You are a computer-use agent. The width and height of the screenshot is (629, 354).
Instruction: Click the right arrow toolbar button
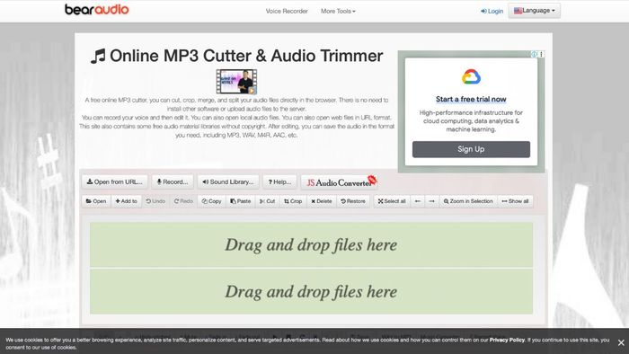(x=431, y=201)
